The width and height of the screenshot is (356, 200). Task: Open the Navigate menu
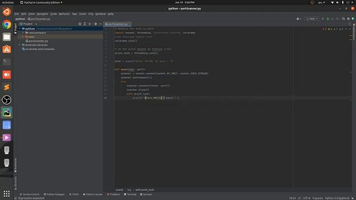click(42, 14)
